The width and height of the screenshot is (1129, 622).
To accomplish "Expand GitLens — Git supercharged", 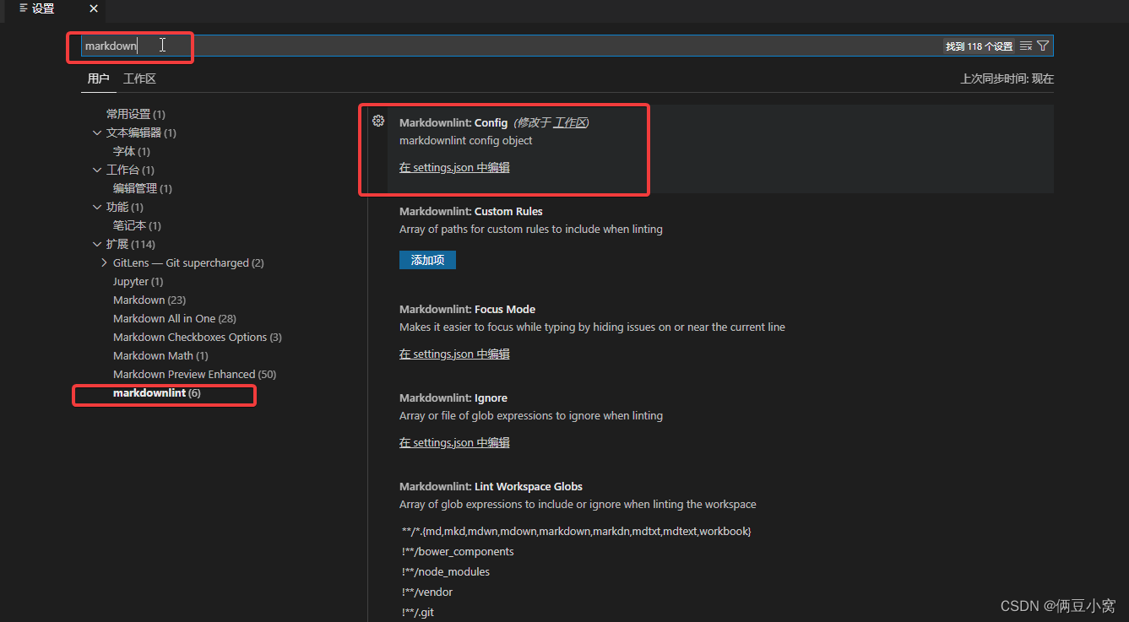I will tap(103, 262).
